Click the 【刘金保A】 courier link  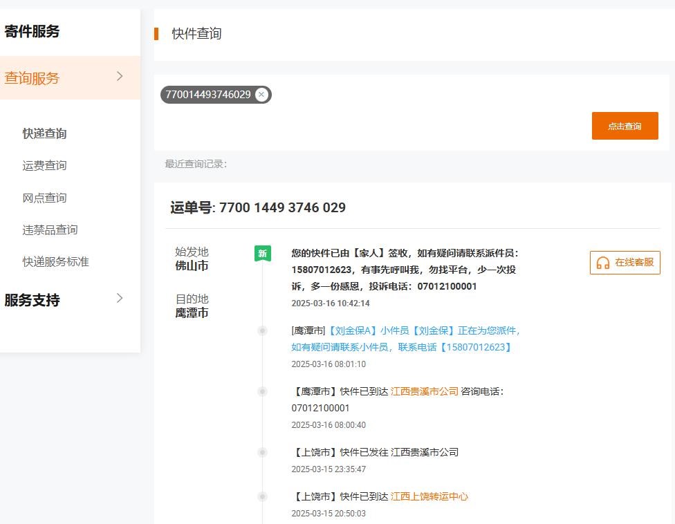coord(353,330)
